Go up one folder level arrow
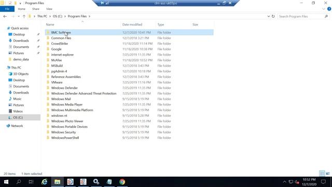Image resolution: width=332 pixels, height=187 pixels. [24, 16]
